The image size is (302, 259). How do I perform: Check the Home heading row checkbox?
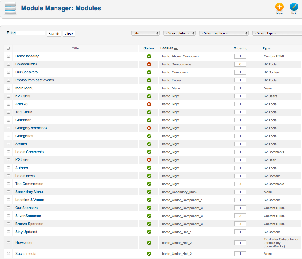(9, 56)
